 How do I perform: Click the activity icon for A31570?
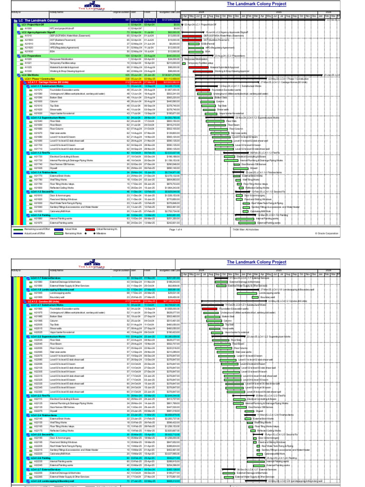(31, 90)
